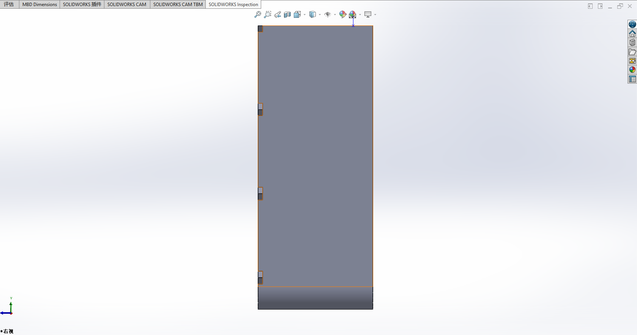637x335 pixels.
Task: Open the View Palette task pane
Action: (632, 61)
